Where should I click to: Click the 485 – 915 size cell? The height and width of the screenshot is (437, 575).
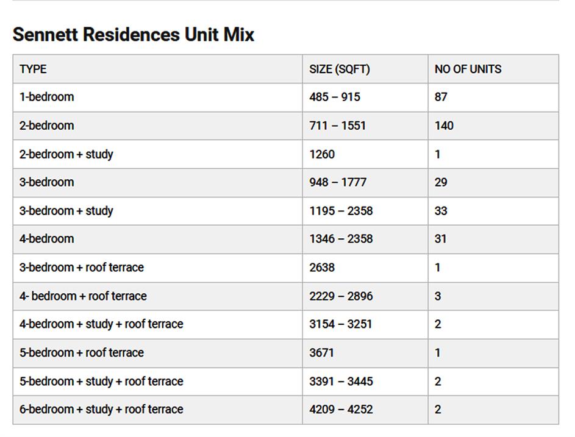(334, 97)
